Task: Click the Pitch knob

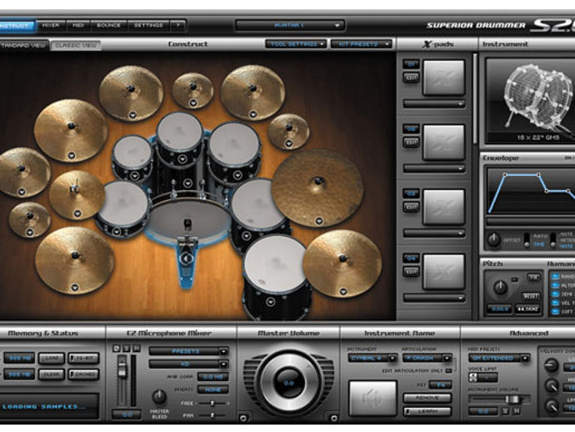Action: [500, 288]
